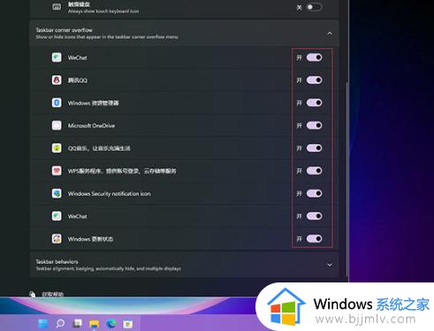
Task: Select the 腾讯QQ label text
Action: click(78, 80)
